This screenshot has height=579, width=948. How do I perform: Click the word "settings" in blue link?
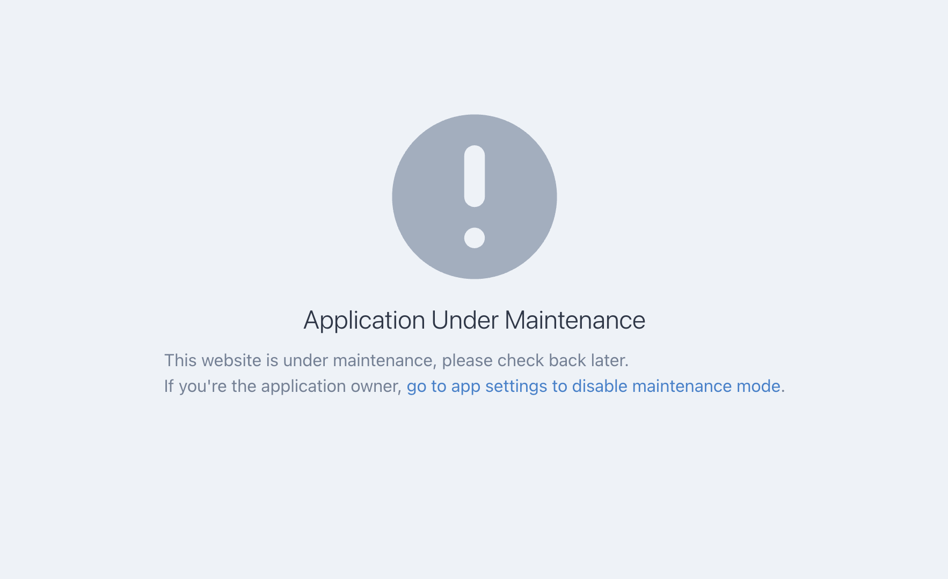click(516, 387)
